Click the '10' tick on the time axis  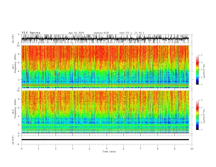192,149
